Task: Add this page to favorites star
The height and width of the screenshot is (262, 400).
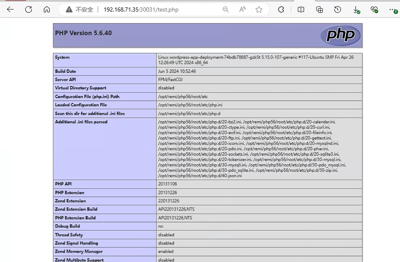Action: [259, 10]
